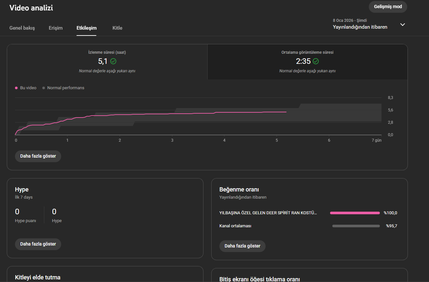The width and height of the screenshot is (429, 282).
Task: Select the İzlenme süresi (saat) metric panel
Action: pos(107,62)
